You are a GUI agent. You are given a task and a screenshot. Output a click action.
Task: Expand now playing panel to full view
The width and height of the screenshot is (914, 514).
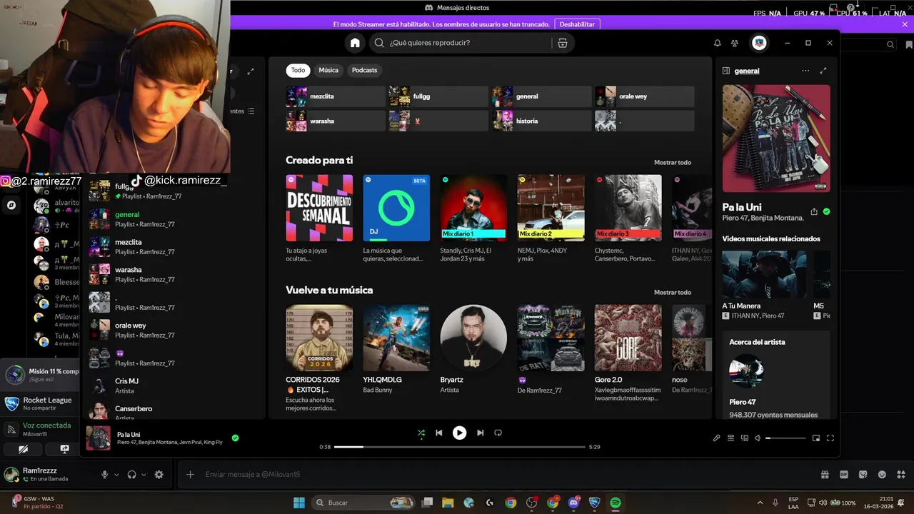point(823,71)
